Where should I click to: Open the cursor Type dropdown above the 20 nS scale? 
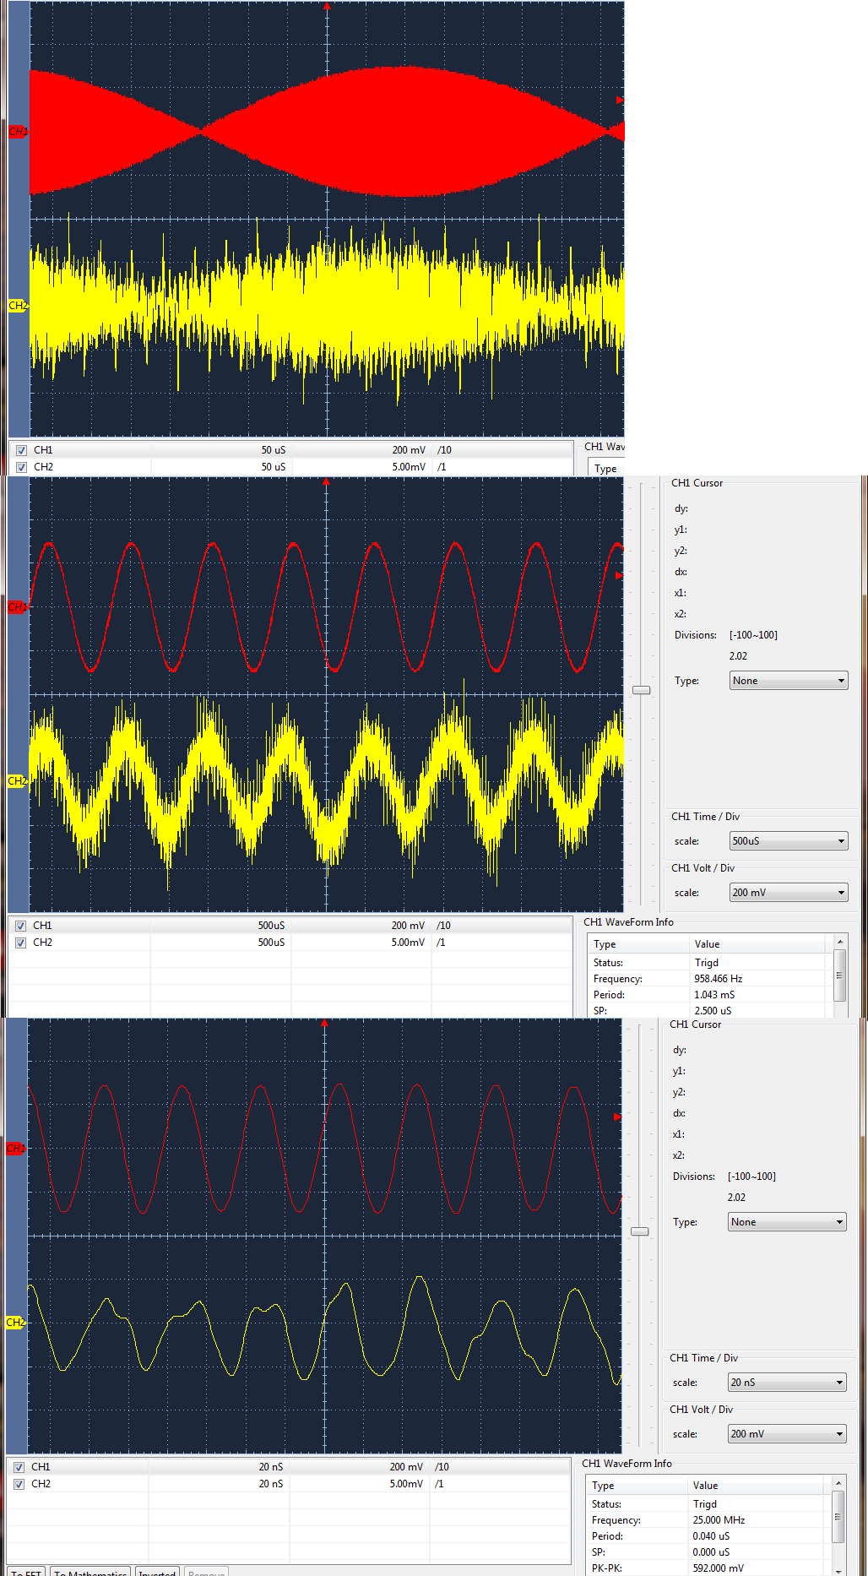[x=787, y=1222]
